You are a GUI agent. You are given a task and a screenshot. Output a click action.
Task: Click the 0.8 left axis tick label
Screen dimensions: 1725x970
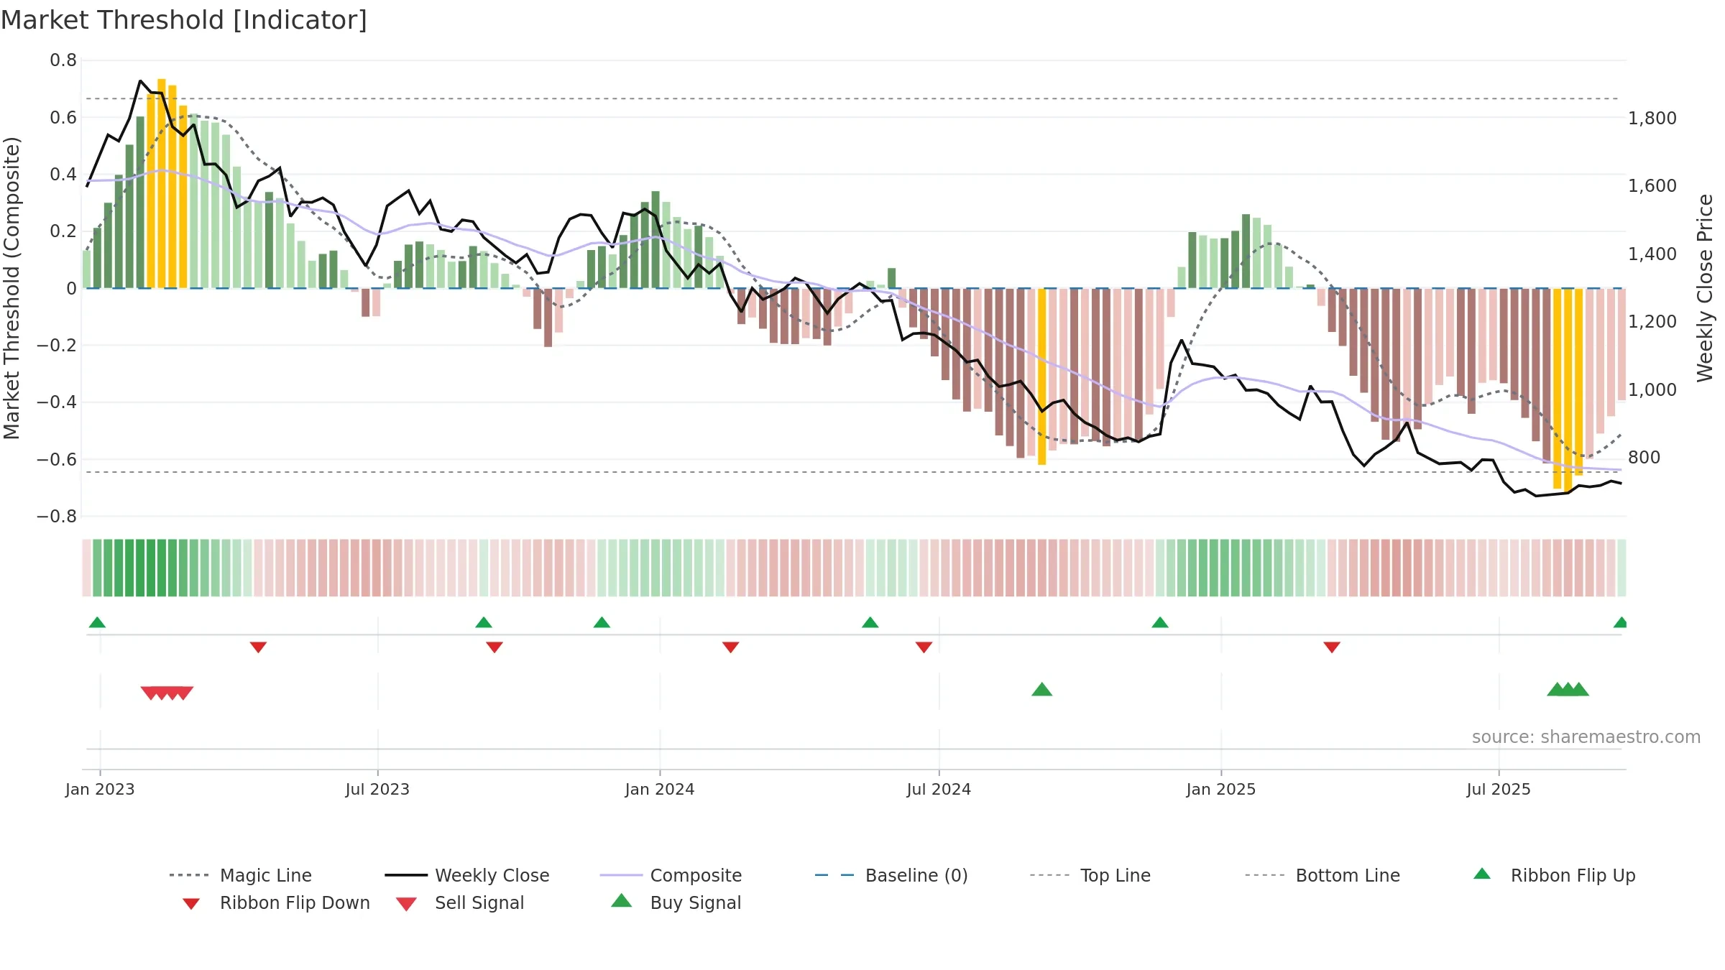[63, 60]
